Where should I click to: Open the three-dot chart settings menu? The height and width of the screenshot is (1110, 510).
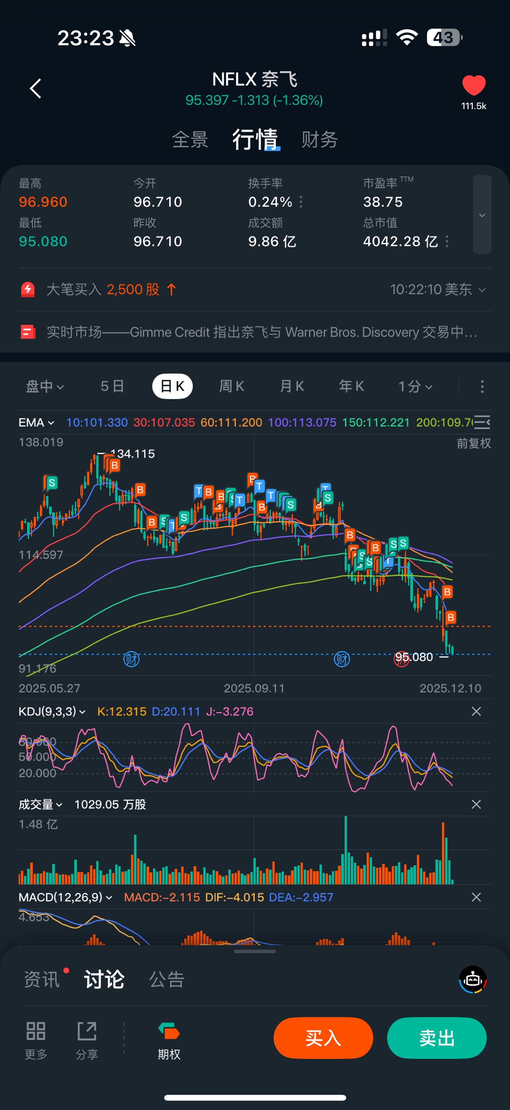pyautogui.click(x=482, y=386)
